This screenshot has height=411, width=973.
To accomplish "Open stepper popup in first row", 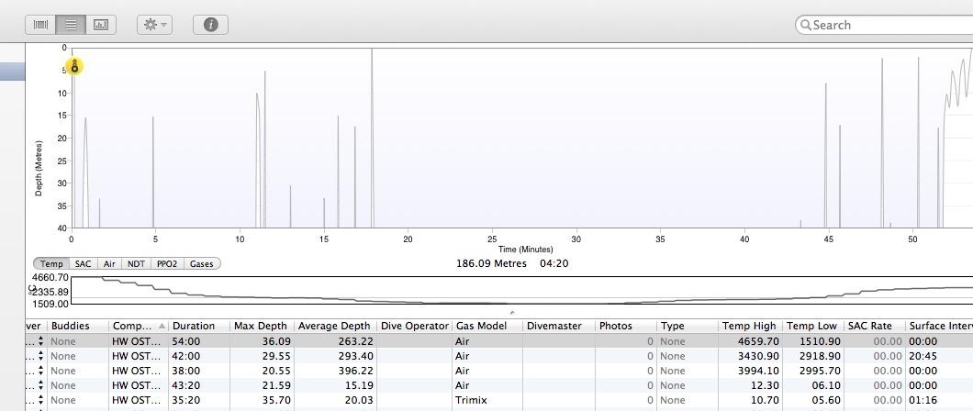I will 40,341.
